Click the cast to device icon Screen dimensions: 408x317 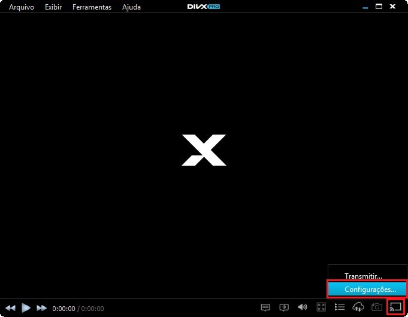click(x=395, y=307)
